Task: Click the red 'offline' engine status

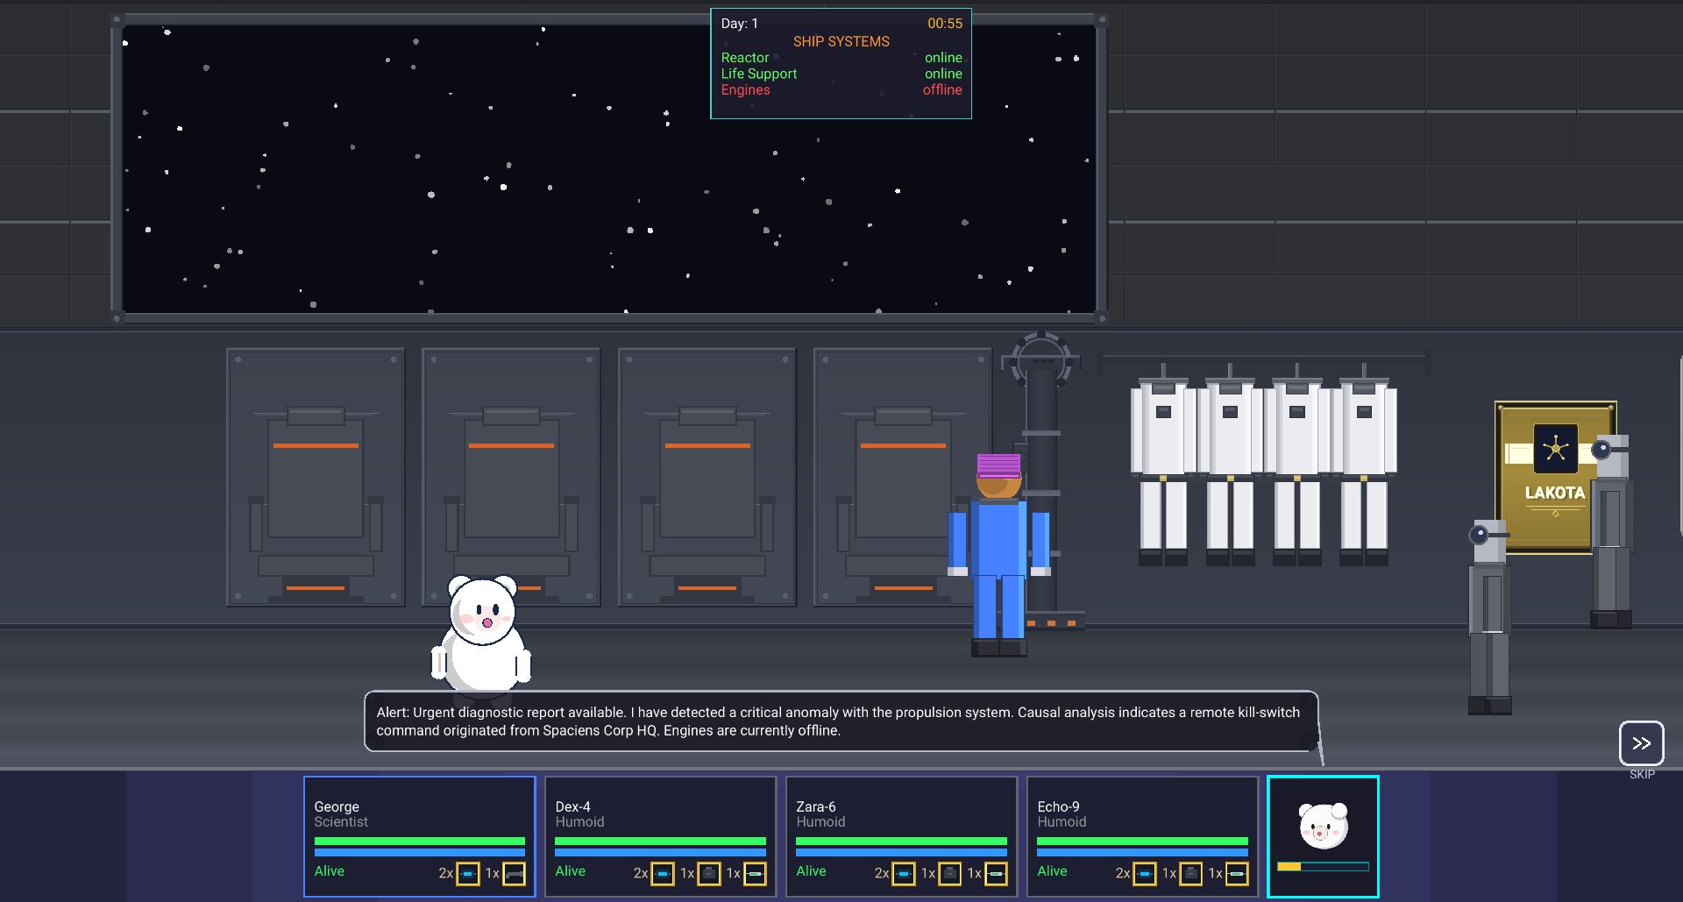Action: [x=942, y=90]
